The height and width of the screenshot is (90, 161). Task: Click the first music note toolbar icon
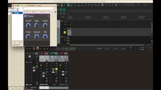point(75,5)
